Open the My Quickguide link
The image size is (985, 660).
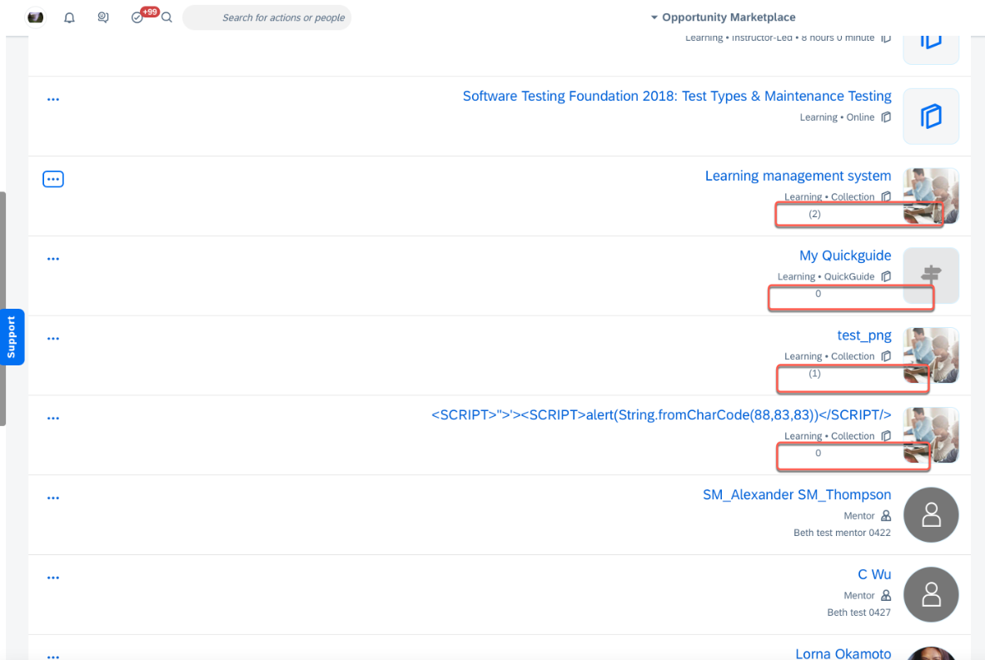[x=845, y=256]
